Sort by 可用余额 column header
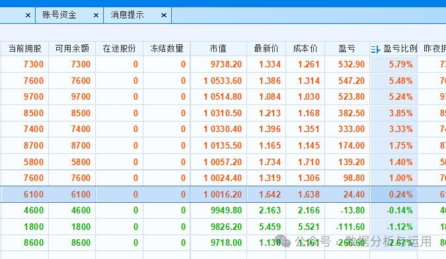The image size is (446, 259). point(72,49)
